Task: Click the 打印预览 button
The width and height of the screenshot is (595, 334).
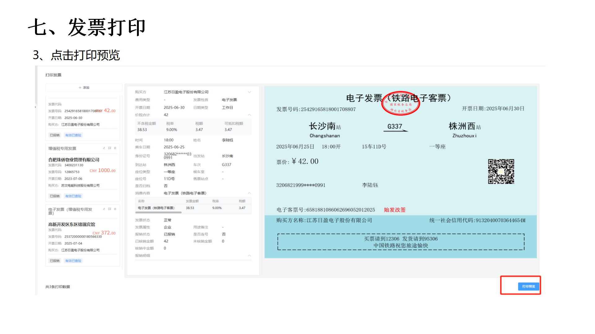Action: [x=528, y=286]
